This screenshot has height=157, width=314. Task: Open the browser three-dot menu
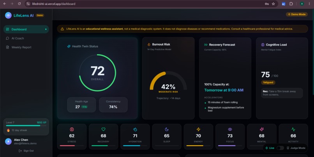309,4
